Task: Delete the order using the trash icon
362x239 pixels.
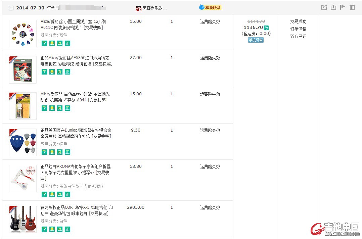Action: pos(352,7)
